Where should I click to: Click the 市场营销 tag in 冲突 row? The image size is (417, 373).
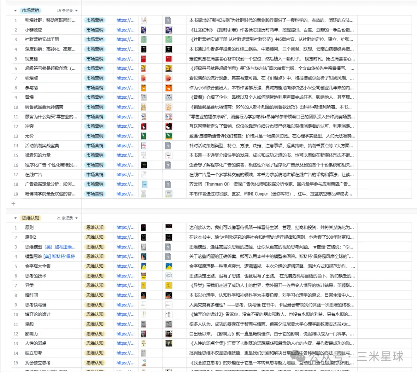pos(95,127)
